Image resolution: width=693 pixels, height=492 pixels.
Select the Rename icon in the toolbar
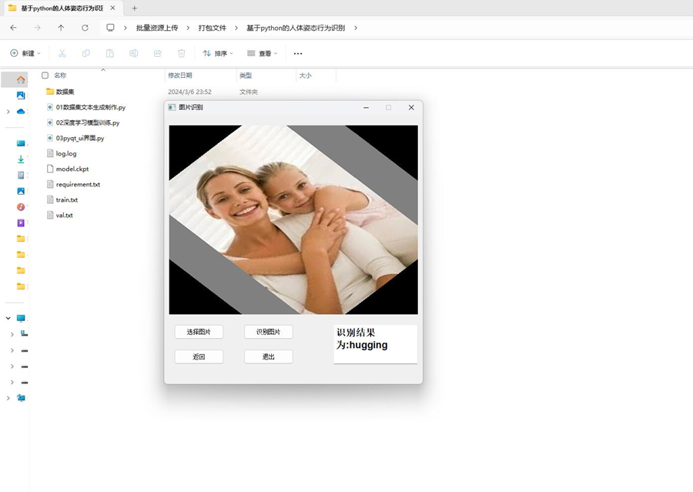click(133, 53)
